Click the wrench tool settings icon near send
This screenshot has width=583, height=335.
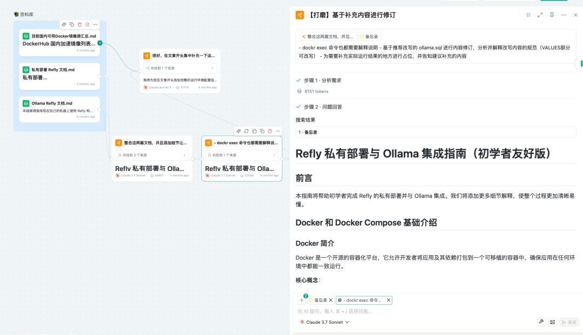(541, 322)
